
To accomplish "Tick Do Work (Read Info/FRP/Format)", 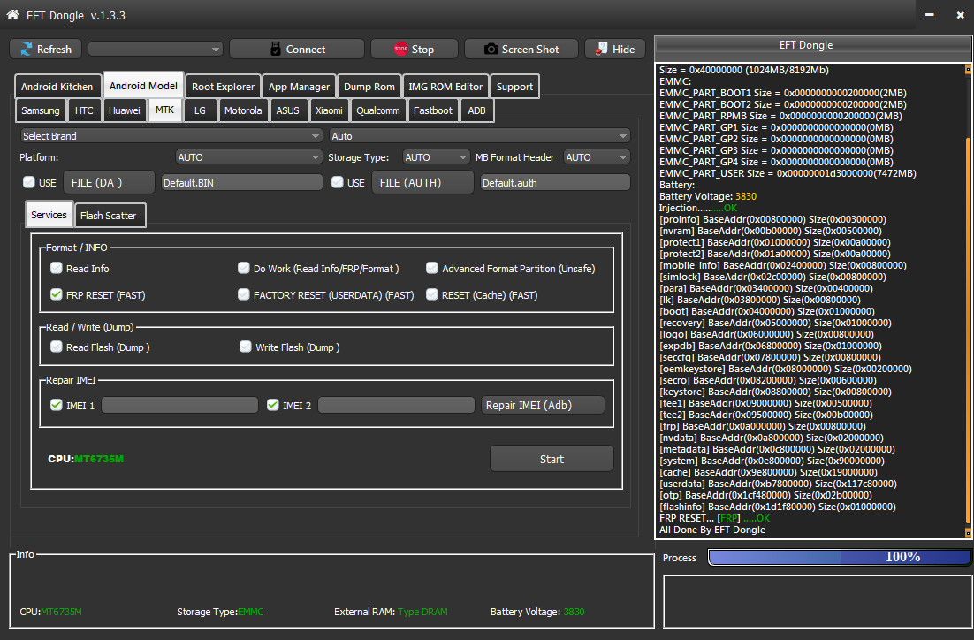I will 244,268.
